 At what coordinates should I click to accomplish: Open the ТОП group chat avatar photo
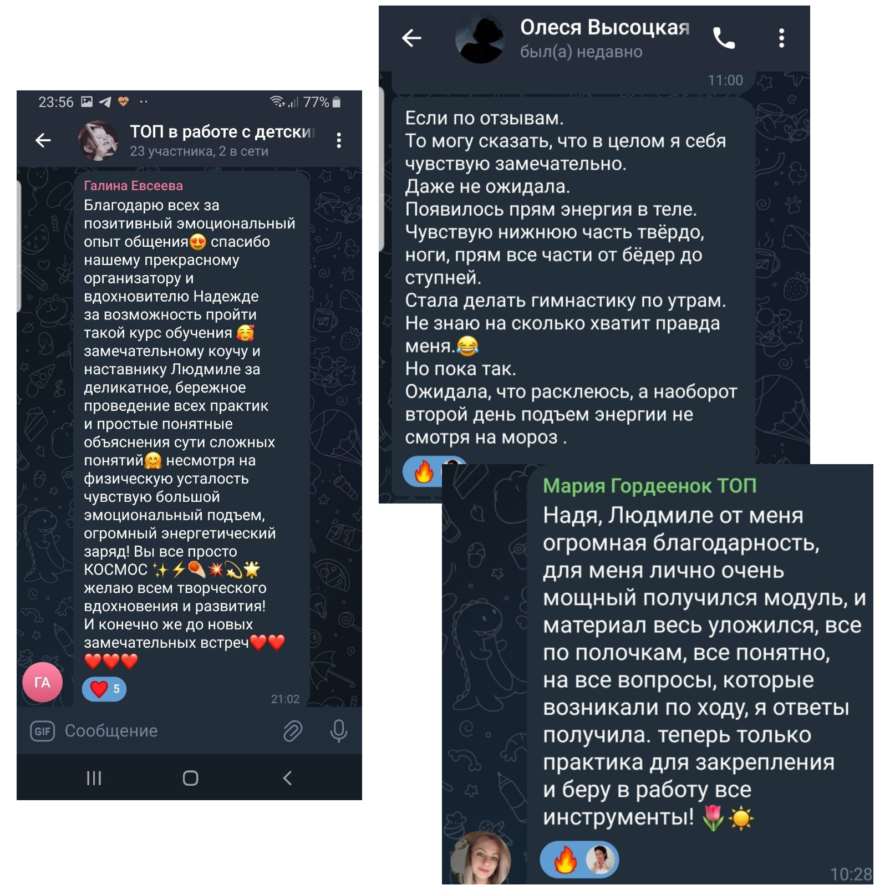pos(98,140)
